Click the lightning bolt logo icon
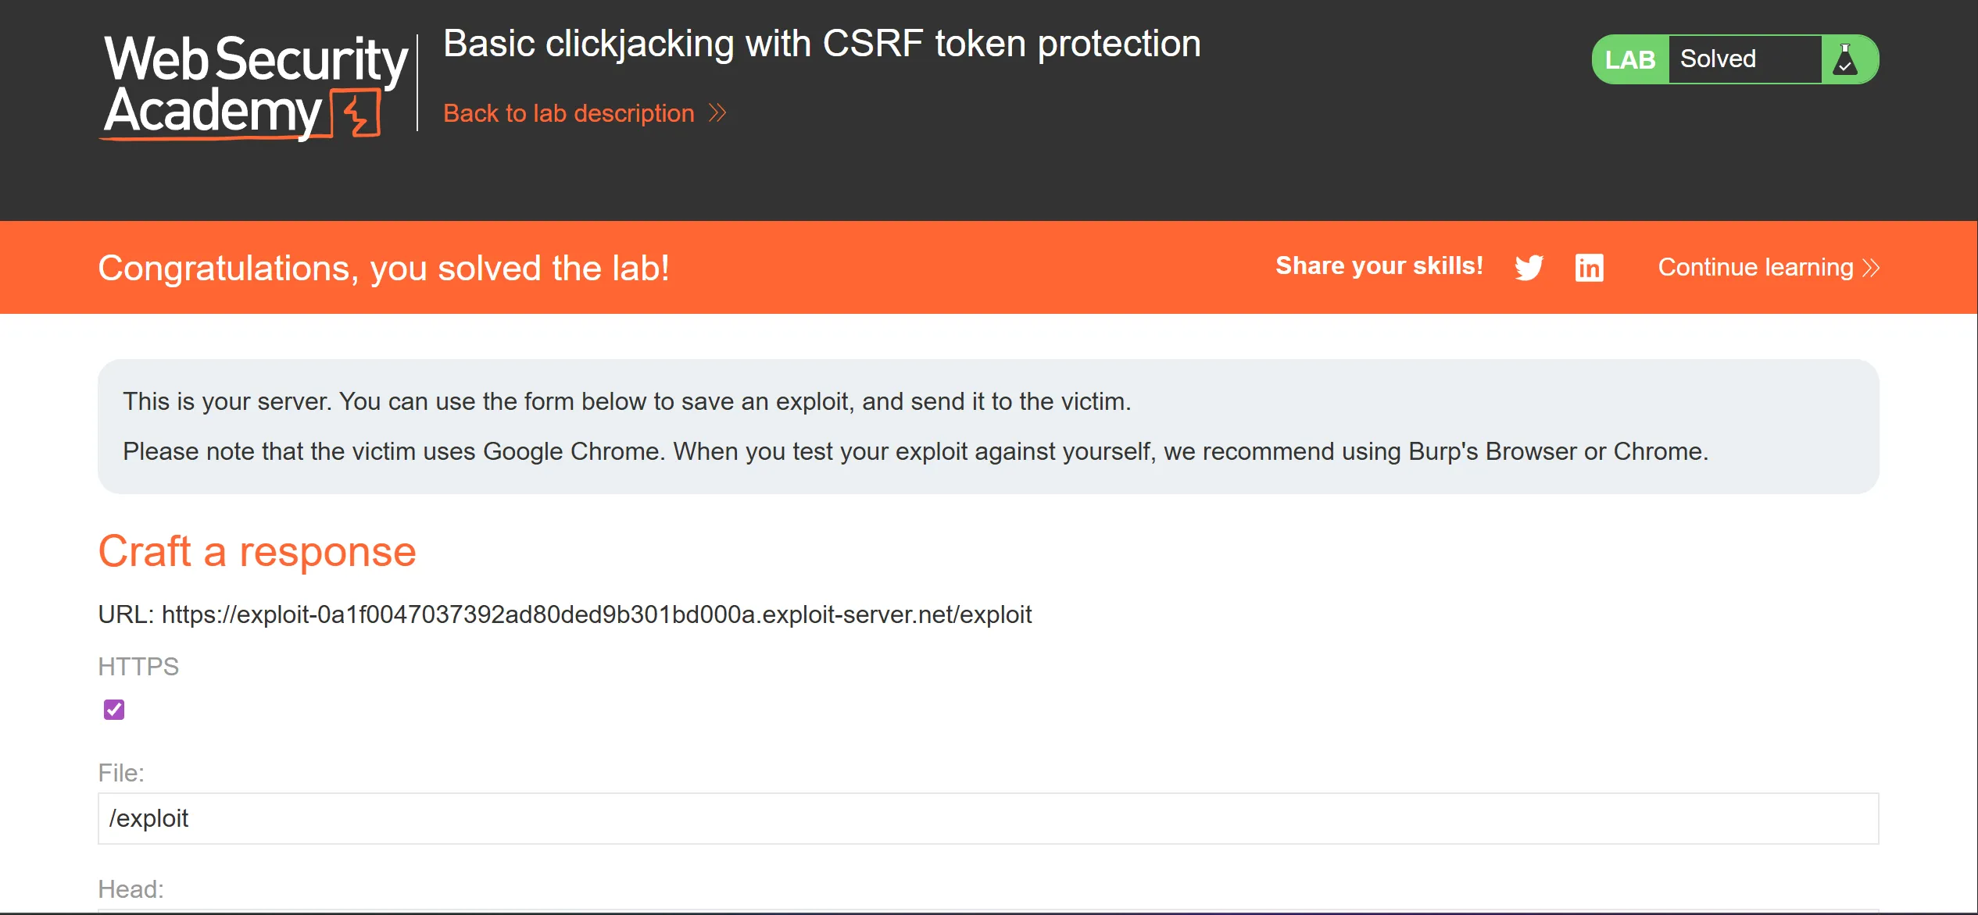The width and height of the screenshot is (1978, 915). 357,113
